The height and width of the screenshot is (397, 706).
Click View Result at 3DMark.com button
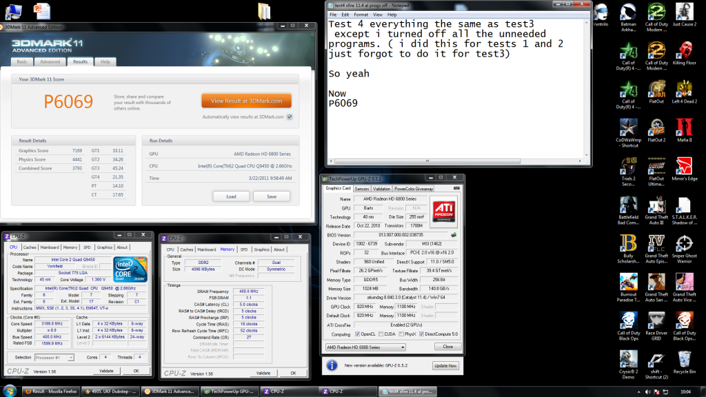[246, 101]
